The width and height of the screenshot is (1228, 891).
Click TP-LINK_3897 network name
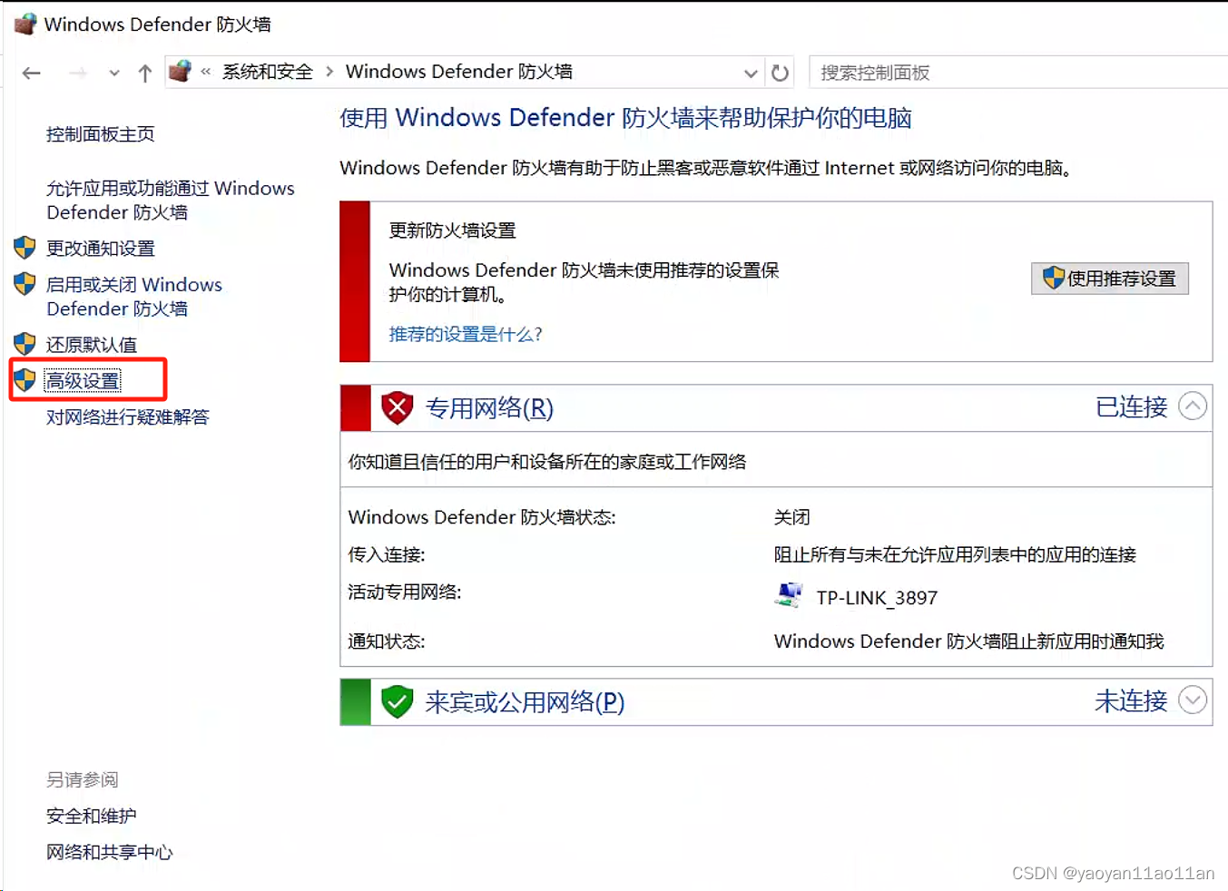coord(877,598)
